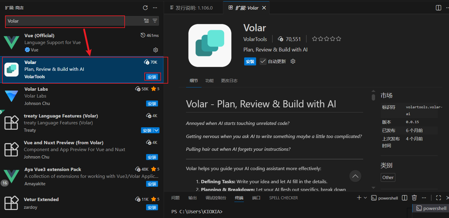Select Aya Vue3 extension Pack row
The image size is (449, 218).
click(x=82, y=177)
